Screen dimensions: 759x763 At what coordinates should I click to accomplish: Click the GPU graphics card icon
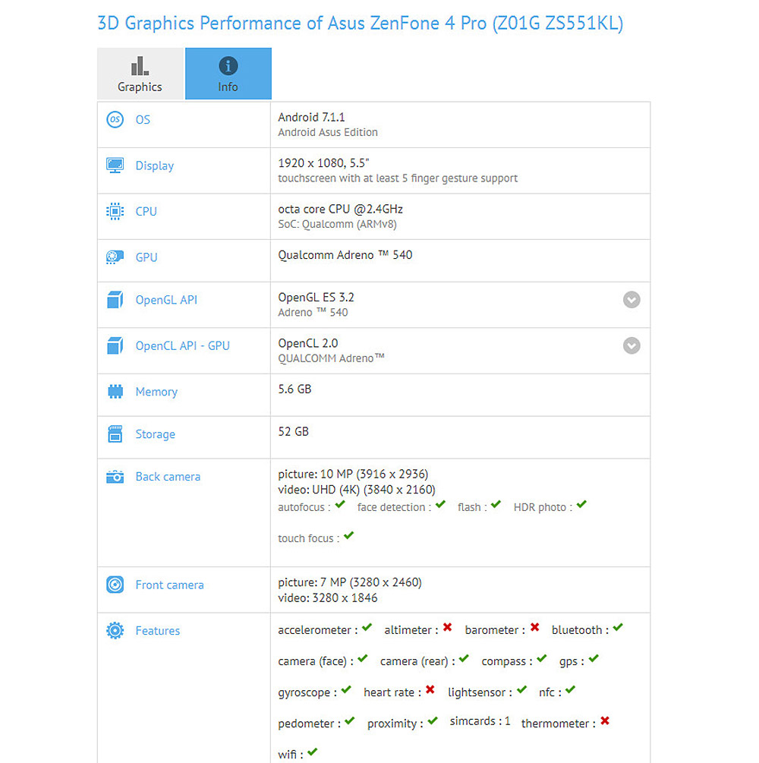pos(115,257)
